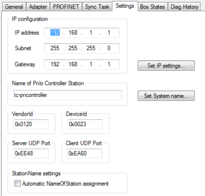The image size is (205, 196).
Task: Go to the Sync Task tab
Action: [x=97, y=7]
